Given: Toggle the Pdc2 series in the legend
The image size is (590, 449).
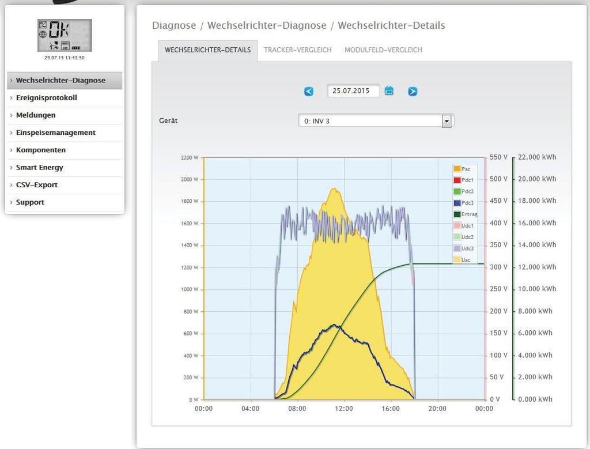Looking at the screenshot, I should coord(464,191).
